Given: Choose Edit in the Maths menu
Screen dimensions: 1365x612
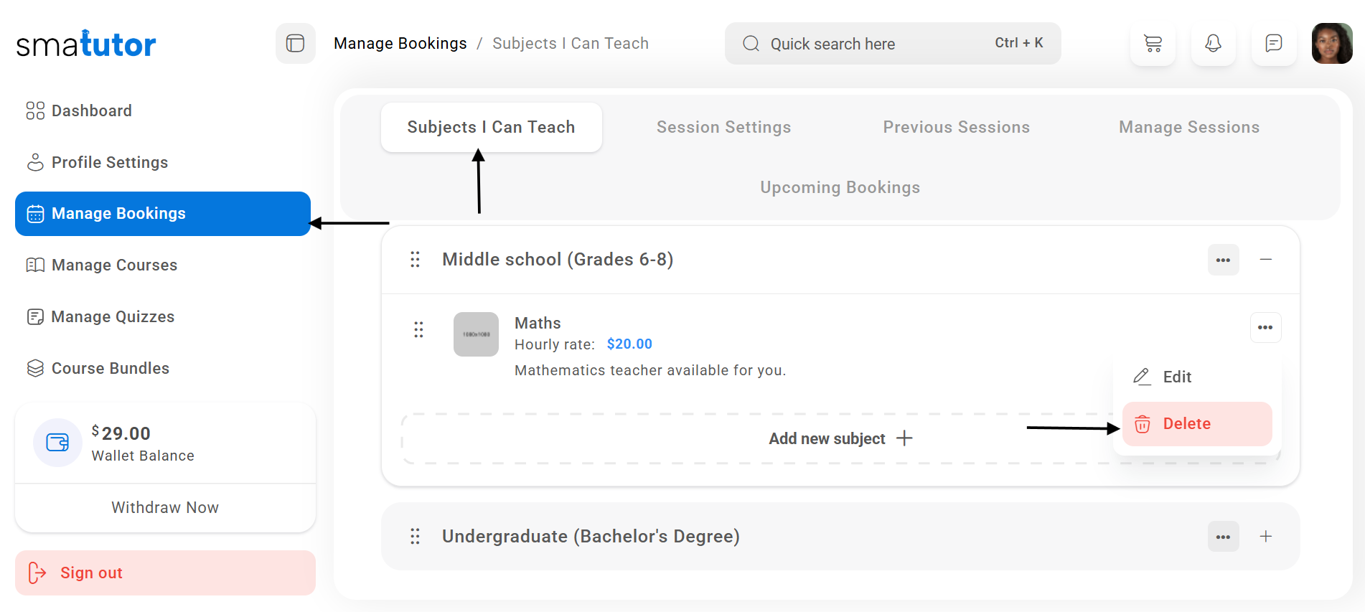Looking at the screenshot, I should click(1176, 377).
